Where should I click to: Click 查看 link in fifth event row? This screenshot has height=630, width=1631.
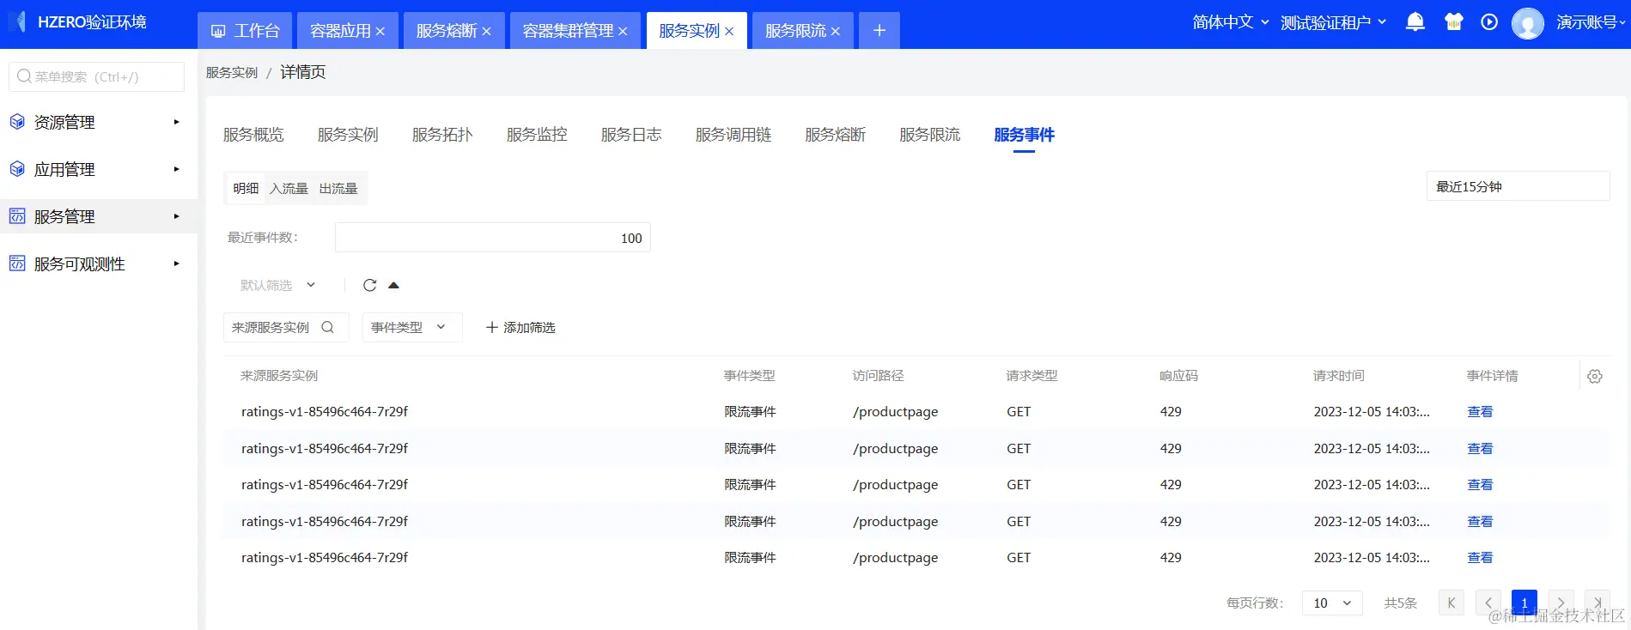1480,558
